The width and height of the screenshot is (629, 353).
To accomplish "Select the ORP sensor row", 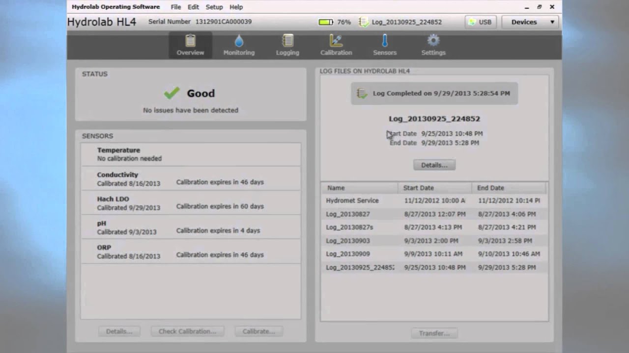I will click(191, 251).
